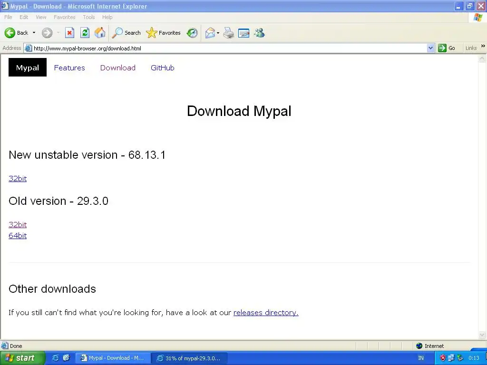The width and height of the screenshot is (487, 365).
Task: Open the GitHub nav link
Action: [x=163, y=67]
